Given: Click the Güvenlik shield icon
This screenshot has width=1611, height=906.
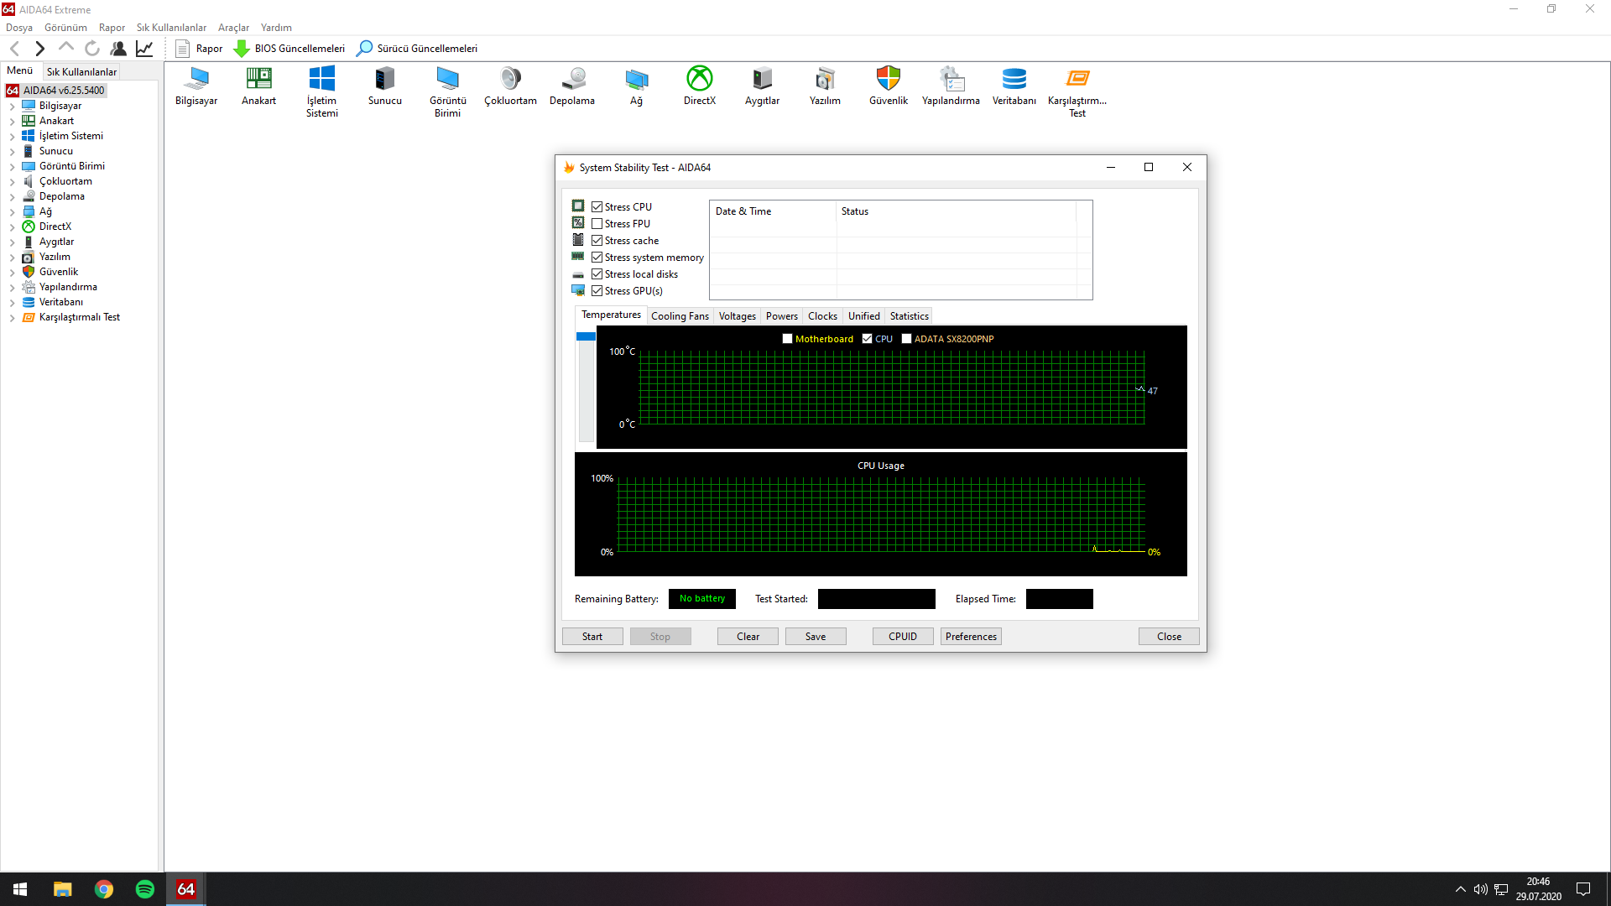Looking at the screenshot, I should click(x=888, y=79).
